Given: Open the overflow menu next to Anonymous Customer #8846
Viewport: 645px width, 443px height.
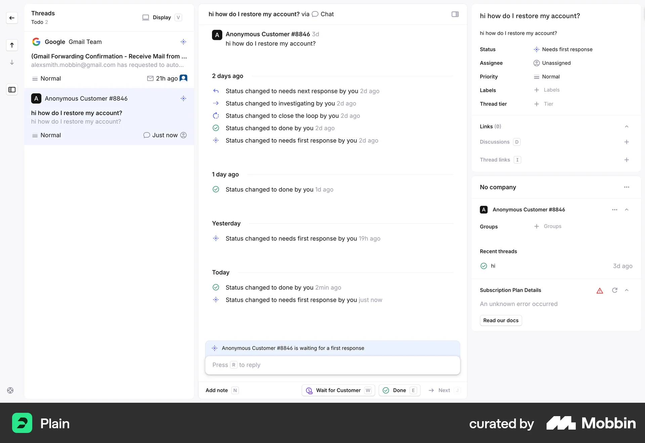Looking at the screenshot, I should 615,209.
